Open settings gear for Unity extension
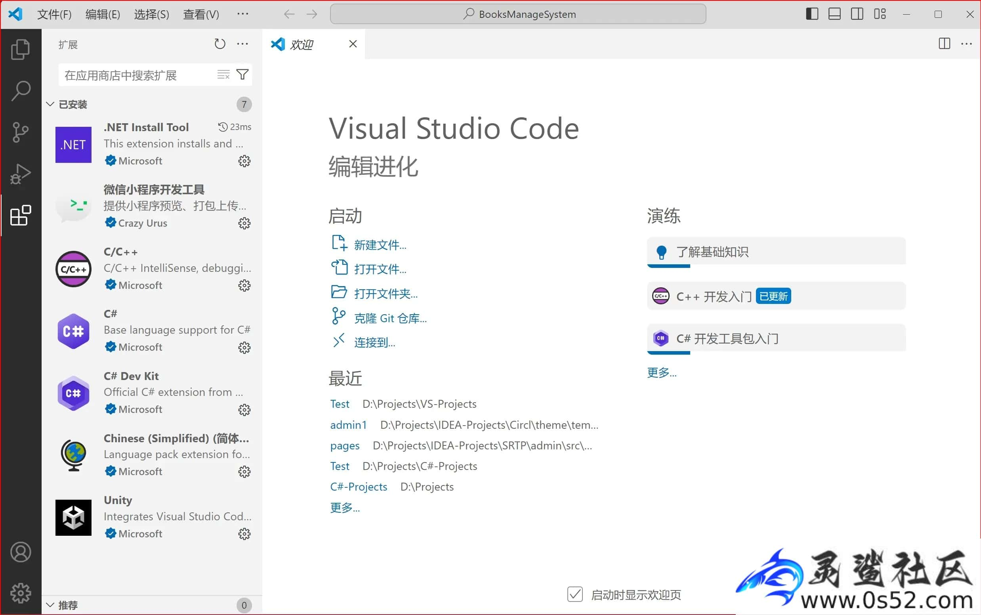Viewport: 981px width, 615px height. [244, 534]
